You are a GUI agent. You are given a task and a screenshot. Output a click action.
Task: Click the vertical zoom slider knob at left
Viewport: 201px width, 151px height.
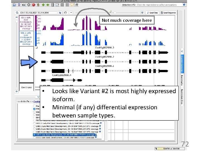point(16,22)
